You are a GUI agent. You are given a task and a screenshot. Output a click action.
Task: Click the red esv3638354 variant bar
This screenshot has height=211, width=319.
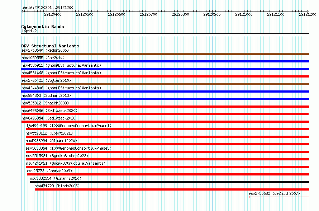167,152
